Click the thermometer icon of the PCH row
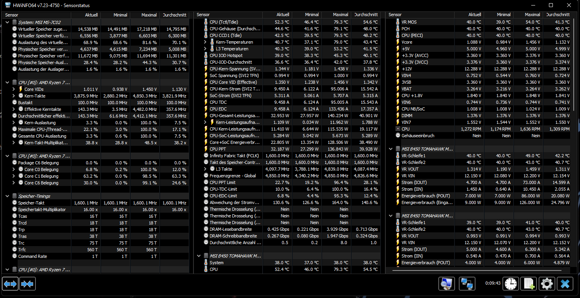 tap(398, 29)
